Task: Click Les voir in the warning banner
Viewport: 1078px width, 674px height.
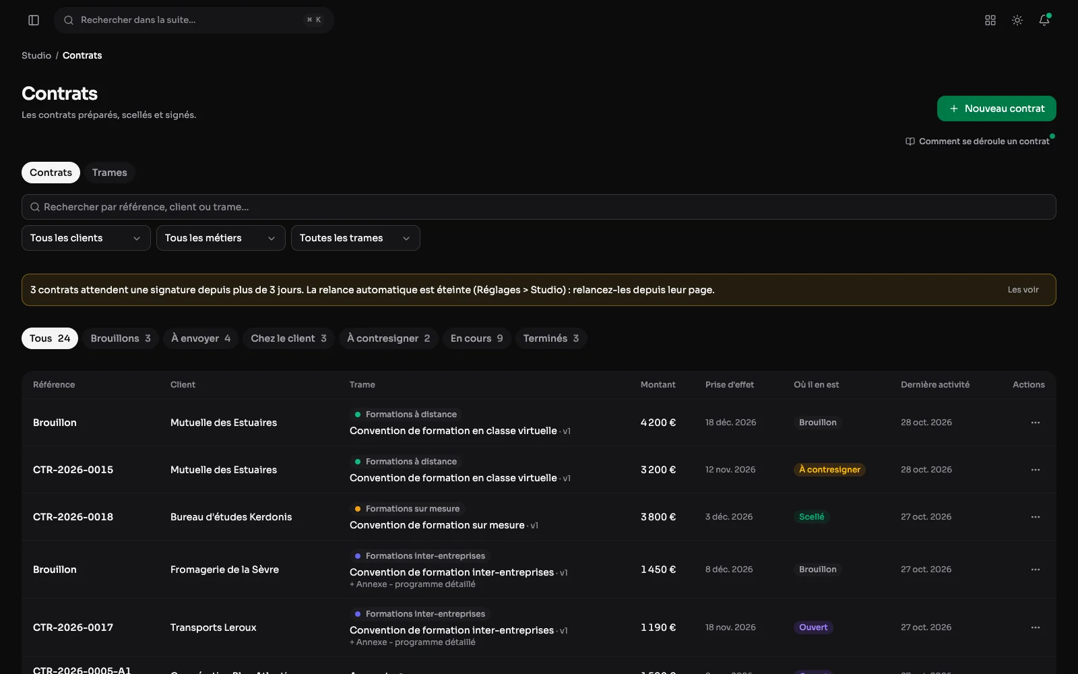Action: (1023, 290)
